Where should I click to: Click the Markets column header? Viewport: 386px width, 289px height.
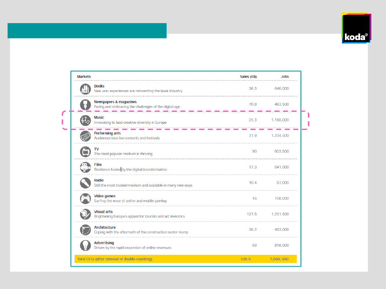pyautogui.click(x=84, y=77)
